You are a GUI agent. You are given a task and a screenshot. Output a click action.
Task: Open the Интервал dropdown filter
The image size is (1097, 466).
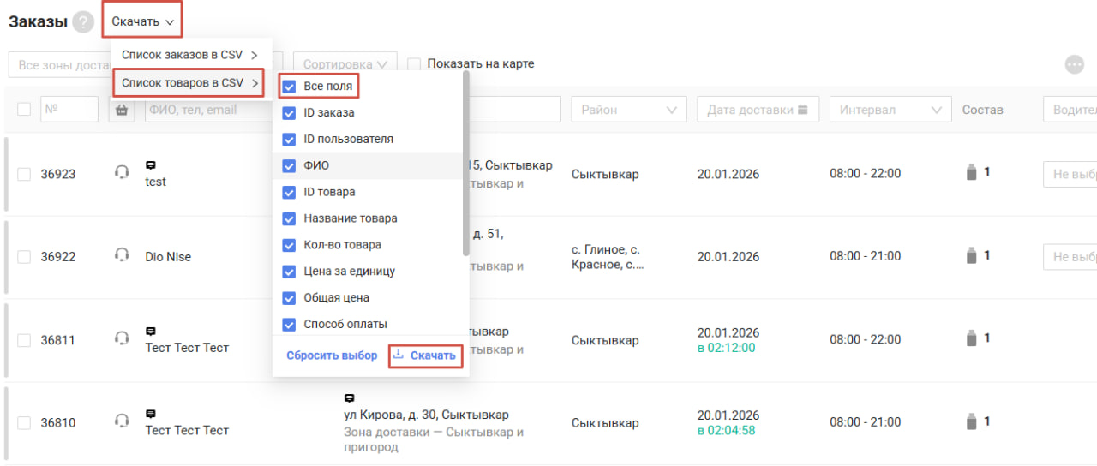pyautogui.click(x=890, y=110)
